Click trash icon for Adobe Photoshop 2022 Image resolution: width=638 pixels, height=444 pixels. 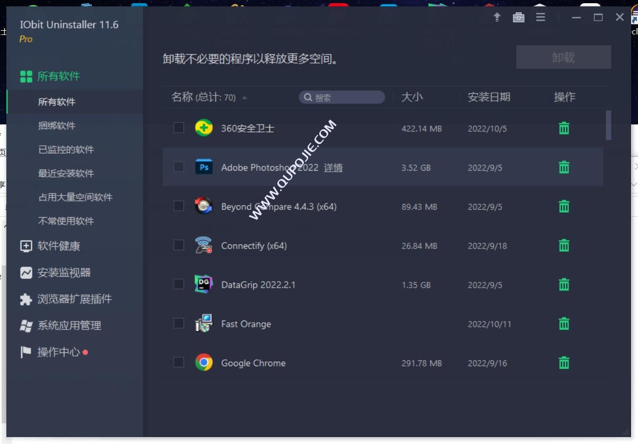tap(564, 167)
